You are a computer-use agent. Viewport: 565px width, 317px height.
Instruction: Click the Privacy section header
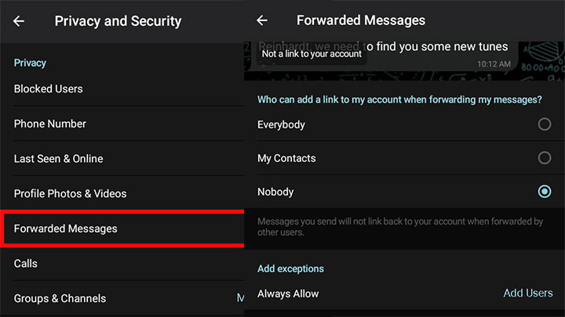coord(30,63)
